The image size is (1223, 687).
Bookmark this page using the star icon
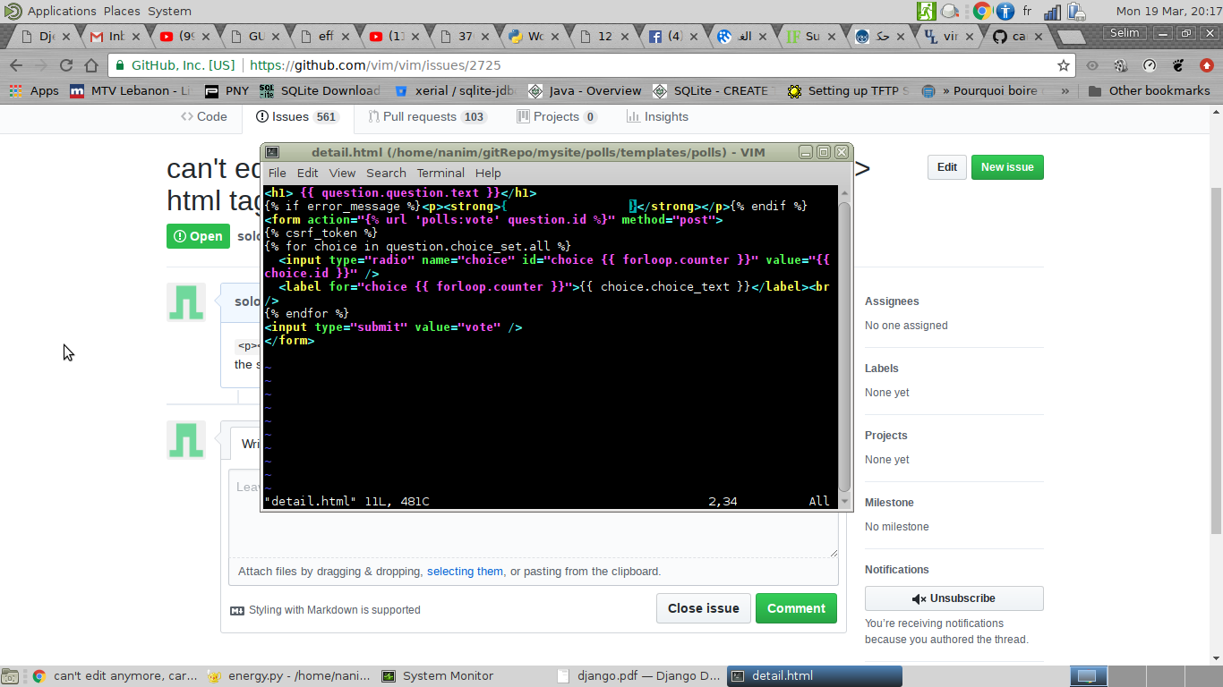coord(1063,65)
